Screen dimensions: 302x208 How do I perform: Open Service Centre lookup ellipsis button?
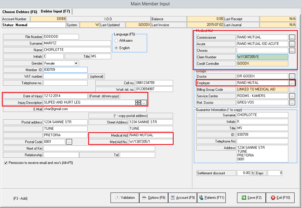292,96
